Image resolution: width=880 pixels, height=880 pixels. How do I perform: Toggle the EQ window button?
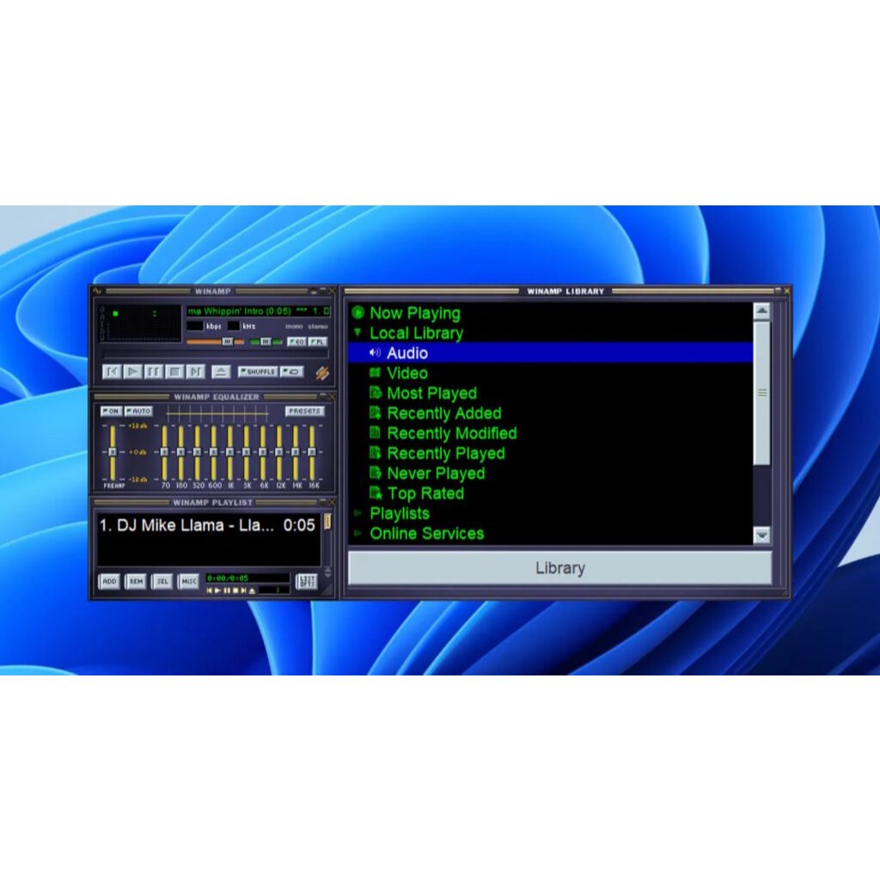(296, 341)
